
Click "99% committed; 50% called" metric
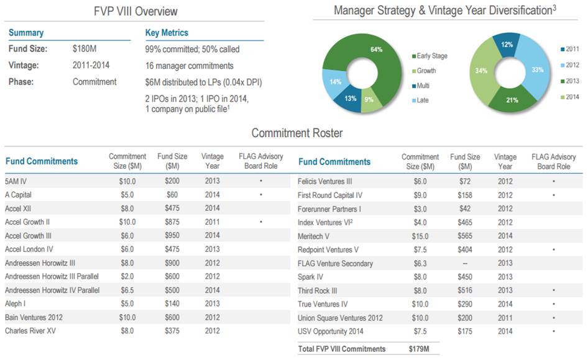192,49
